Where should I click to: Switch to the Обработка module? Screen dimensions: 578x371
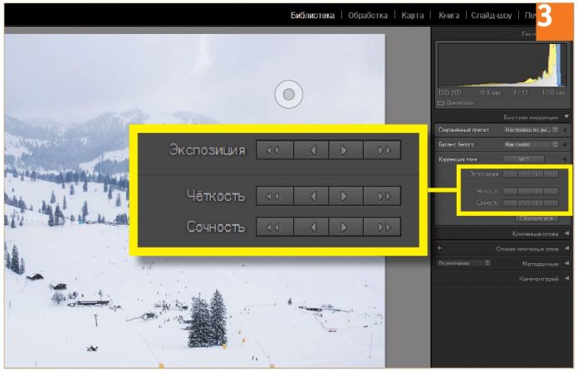[368, 15]
